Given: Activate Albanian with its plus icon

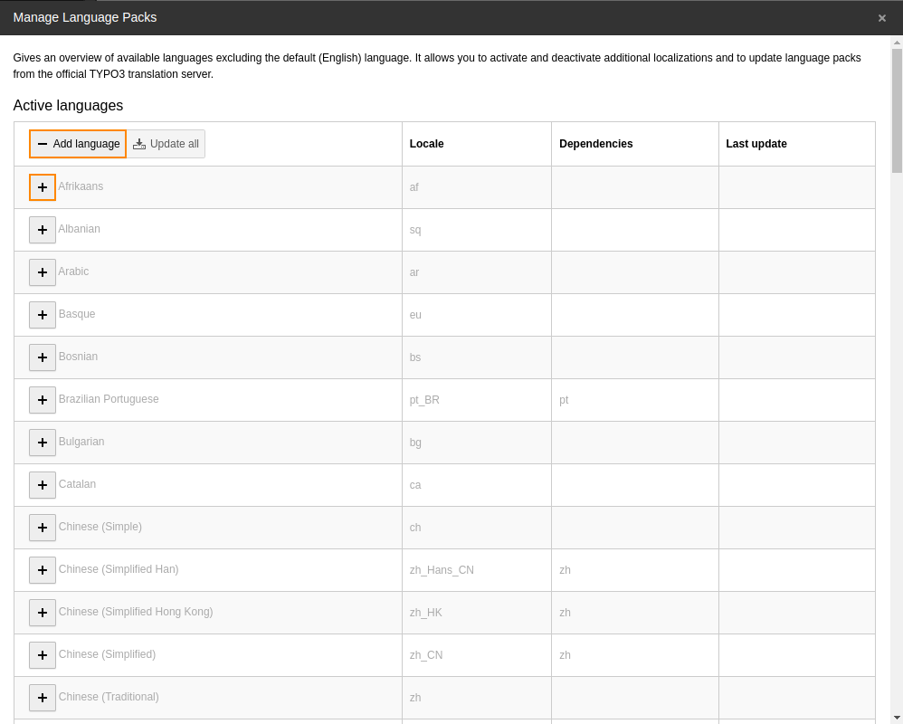Looking at the screenshot, I should pyautogui.click(x=43, y=230).
